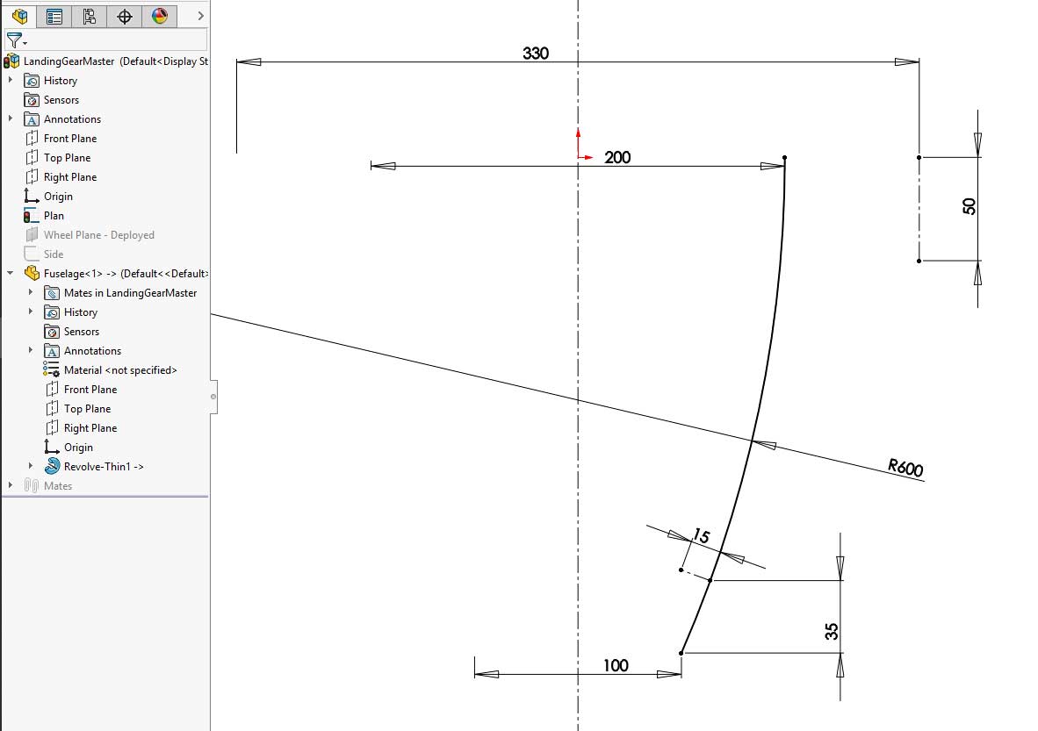Click the top-level Annotations folder icon

pyautogui.click(x=31, y=119)
